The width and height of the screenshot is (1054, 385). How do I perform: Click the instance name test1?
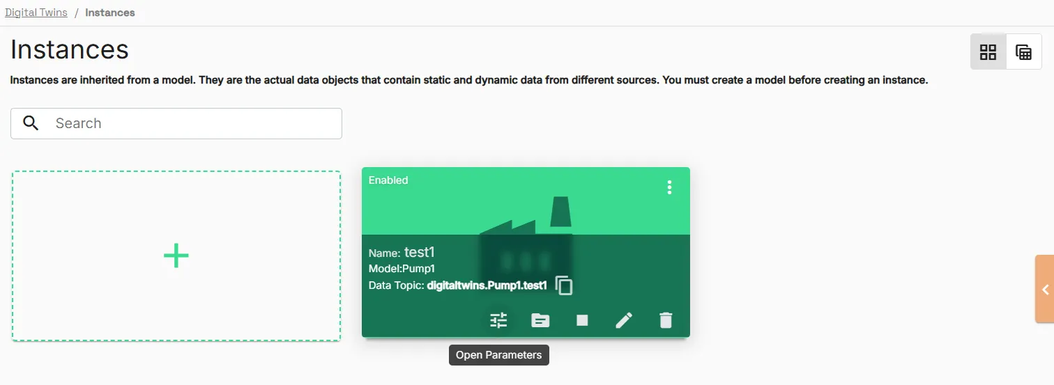point(420,252)
